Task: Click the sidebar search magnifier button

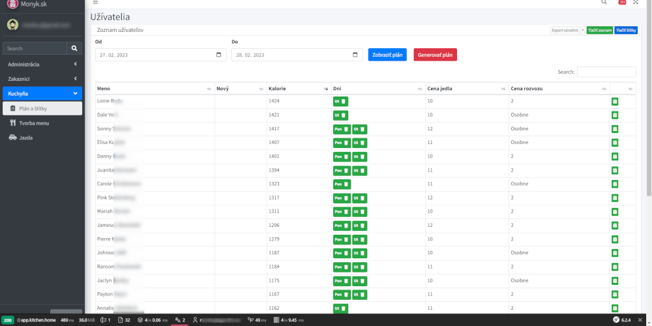Action: (x=74, y=48)
